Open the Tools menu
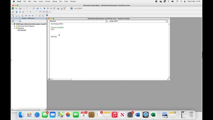 [x=66, y=1]
